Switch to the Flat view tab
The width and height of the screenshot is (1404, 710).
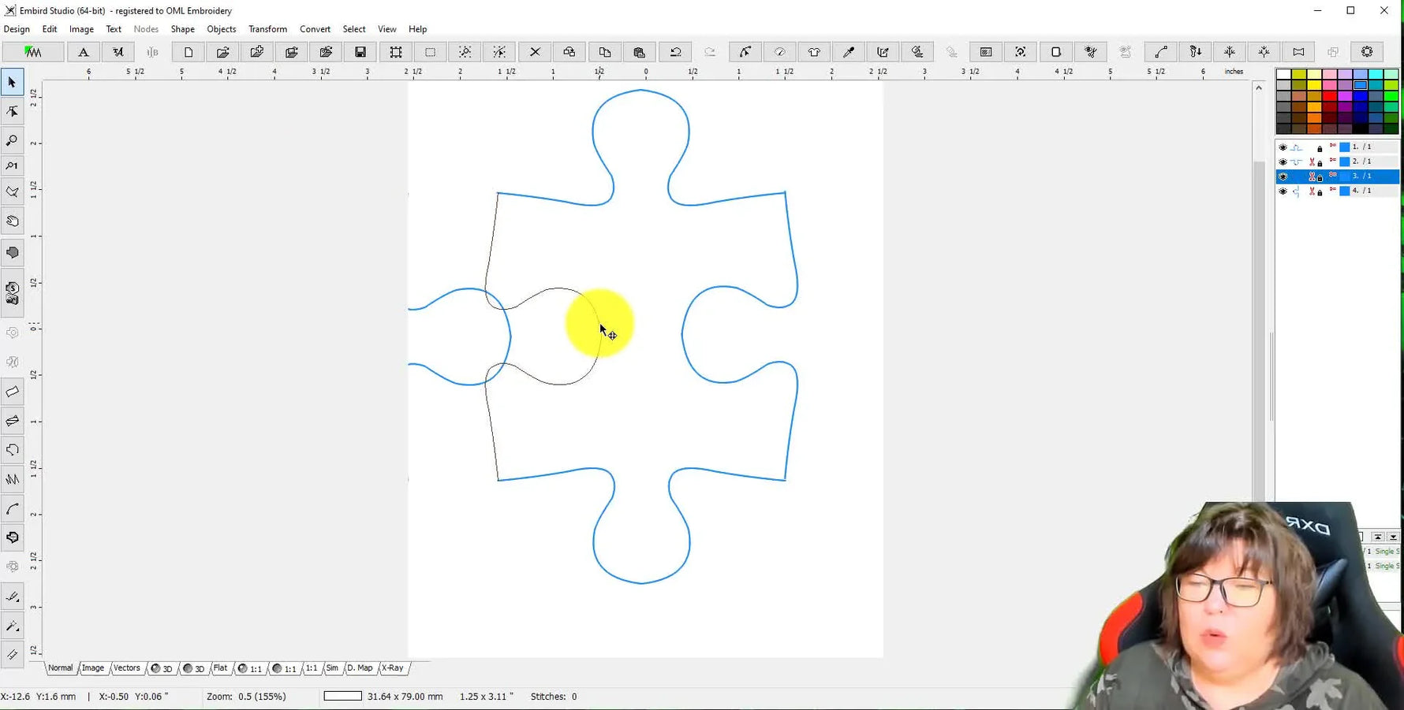[x=220, y=668]
